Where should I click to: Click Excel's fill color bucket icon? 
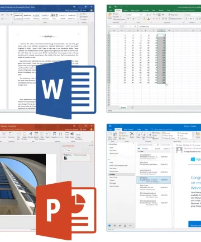(x=144, y=18)
